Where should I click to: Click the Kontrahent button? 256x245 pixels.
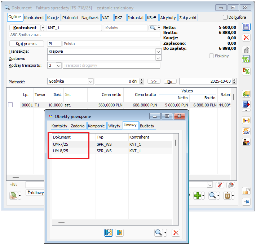coord(25,28)
